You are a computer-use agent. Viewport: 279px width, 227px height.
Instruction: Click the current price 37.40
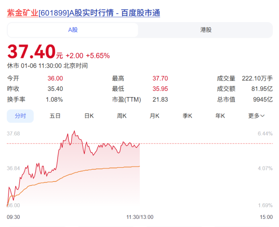[31, 52]
